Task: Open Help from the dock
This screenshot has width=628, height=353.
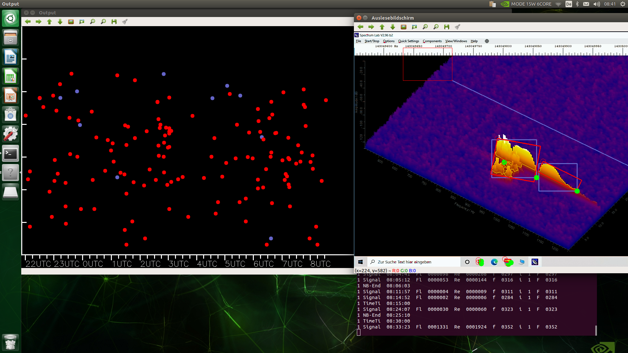Action: click(10, 173)
